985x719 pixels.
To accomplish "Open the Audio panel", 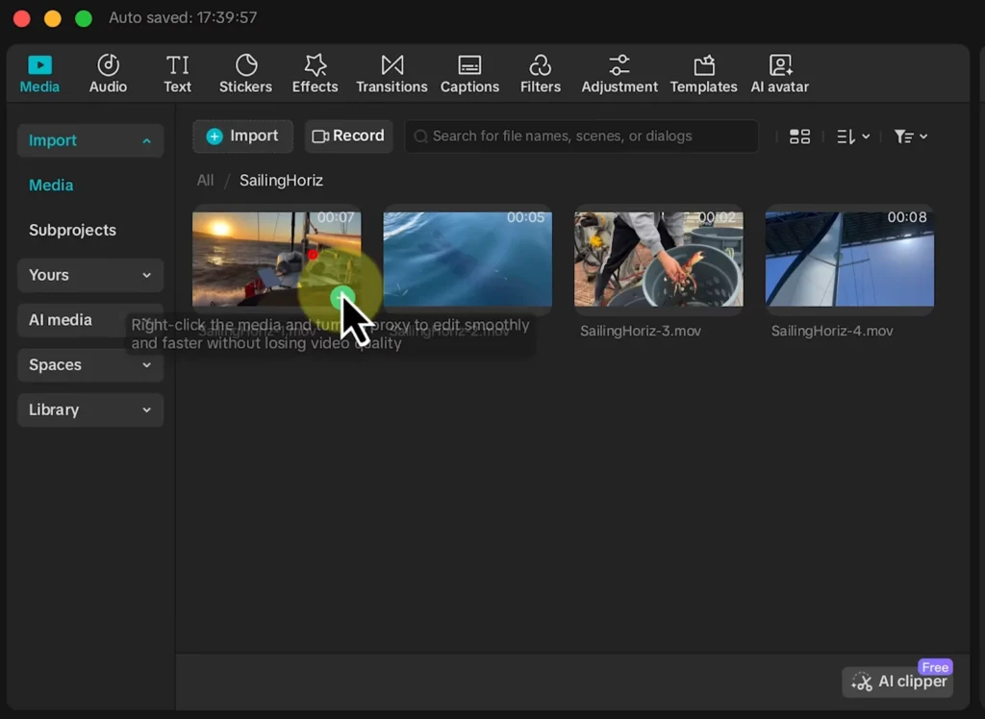I will point(108,74).
